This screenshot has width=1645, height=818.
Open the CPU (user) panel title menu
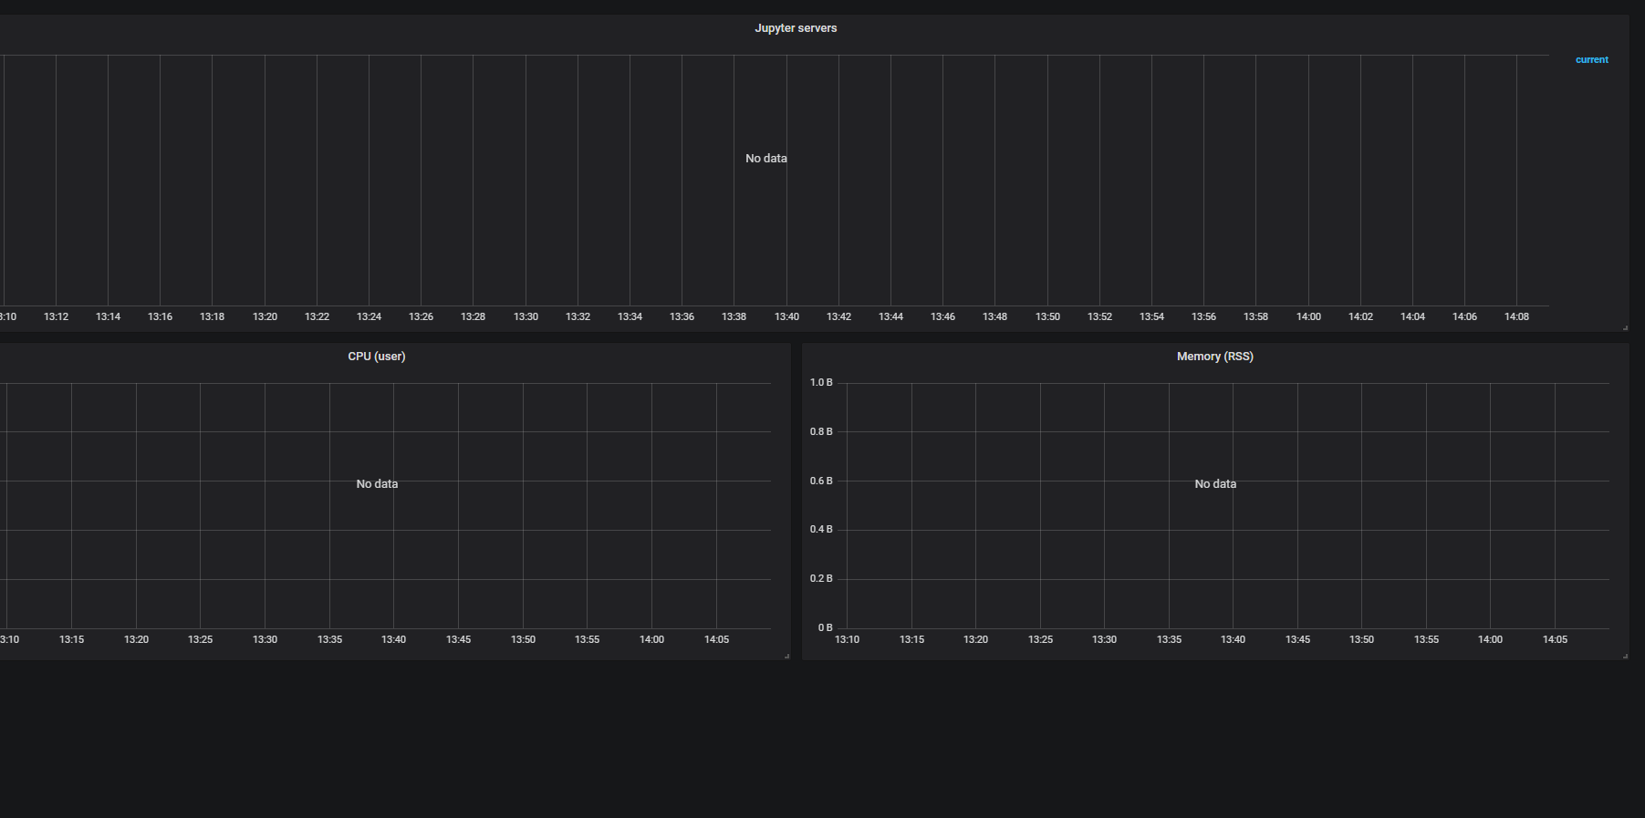[x=377, y=357]
